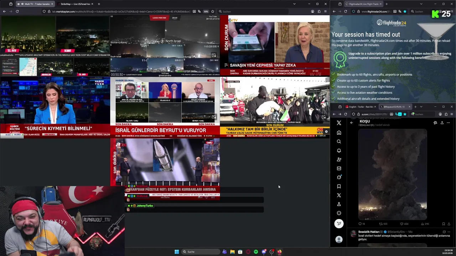Open the Haber Türk anchor stream tile
This screenshot has width=456, height=256.
[x=55, y=108]
